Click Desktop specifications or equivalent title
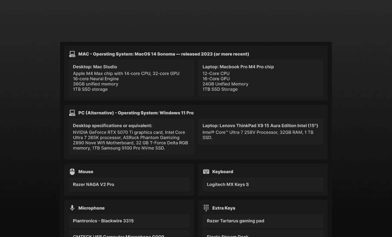This screenshot has height=237, width=392. (113, 125)
